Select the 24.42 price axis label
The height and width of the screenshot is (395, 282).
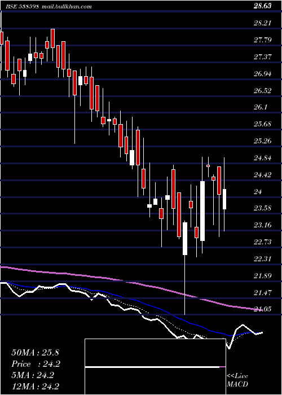click(x=262, y=174)
